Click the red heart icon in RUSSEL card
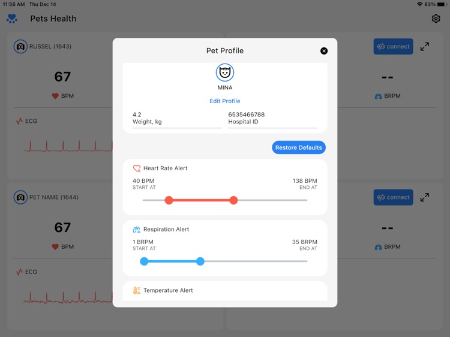The image size is (450, 337). (55, 96)
